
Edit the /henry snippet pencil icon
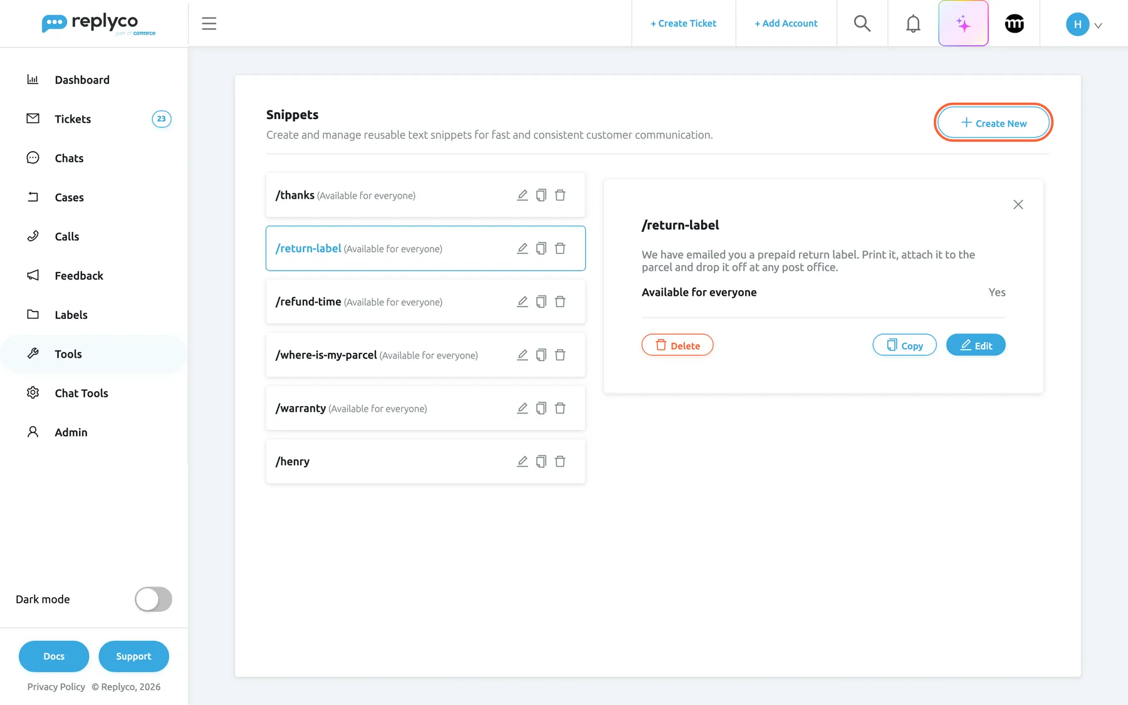coord(522,461)
